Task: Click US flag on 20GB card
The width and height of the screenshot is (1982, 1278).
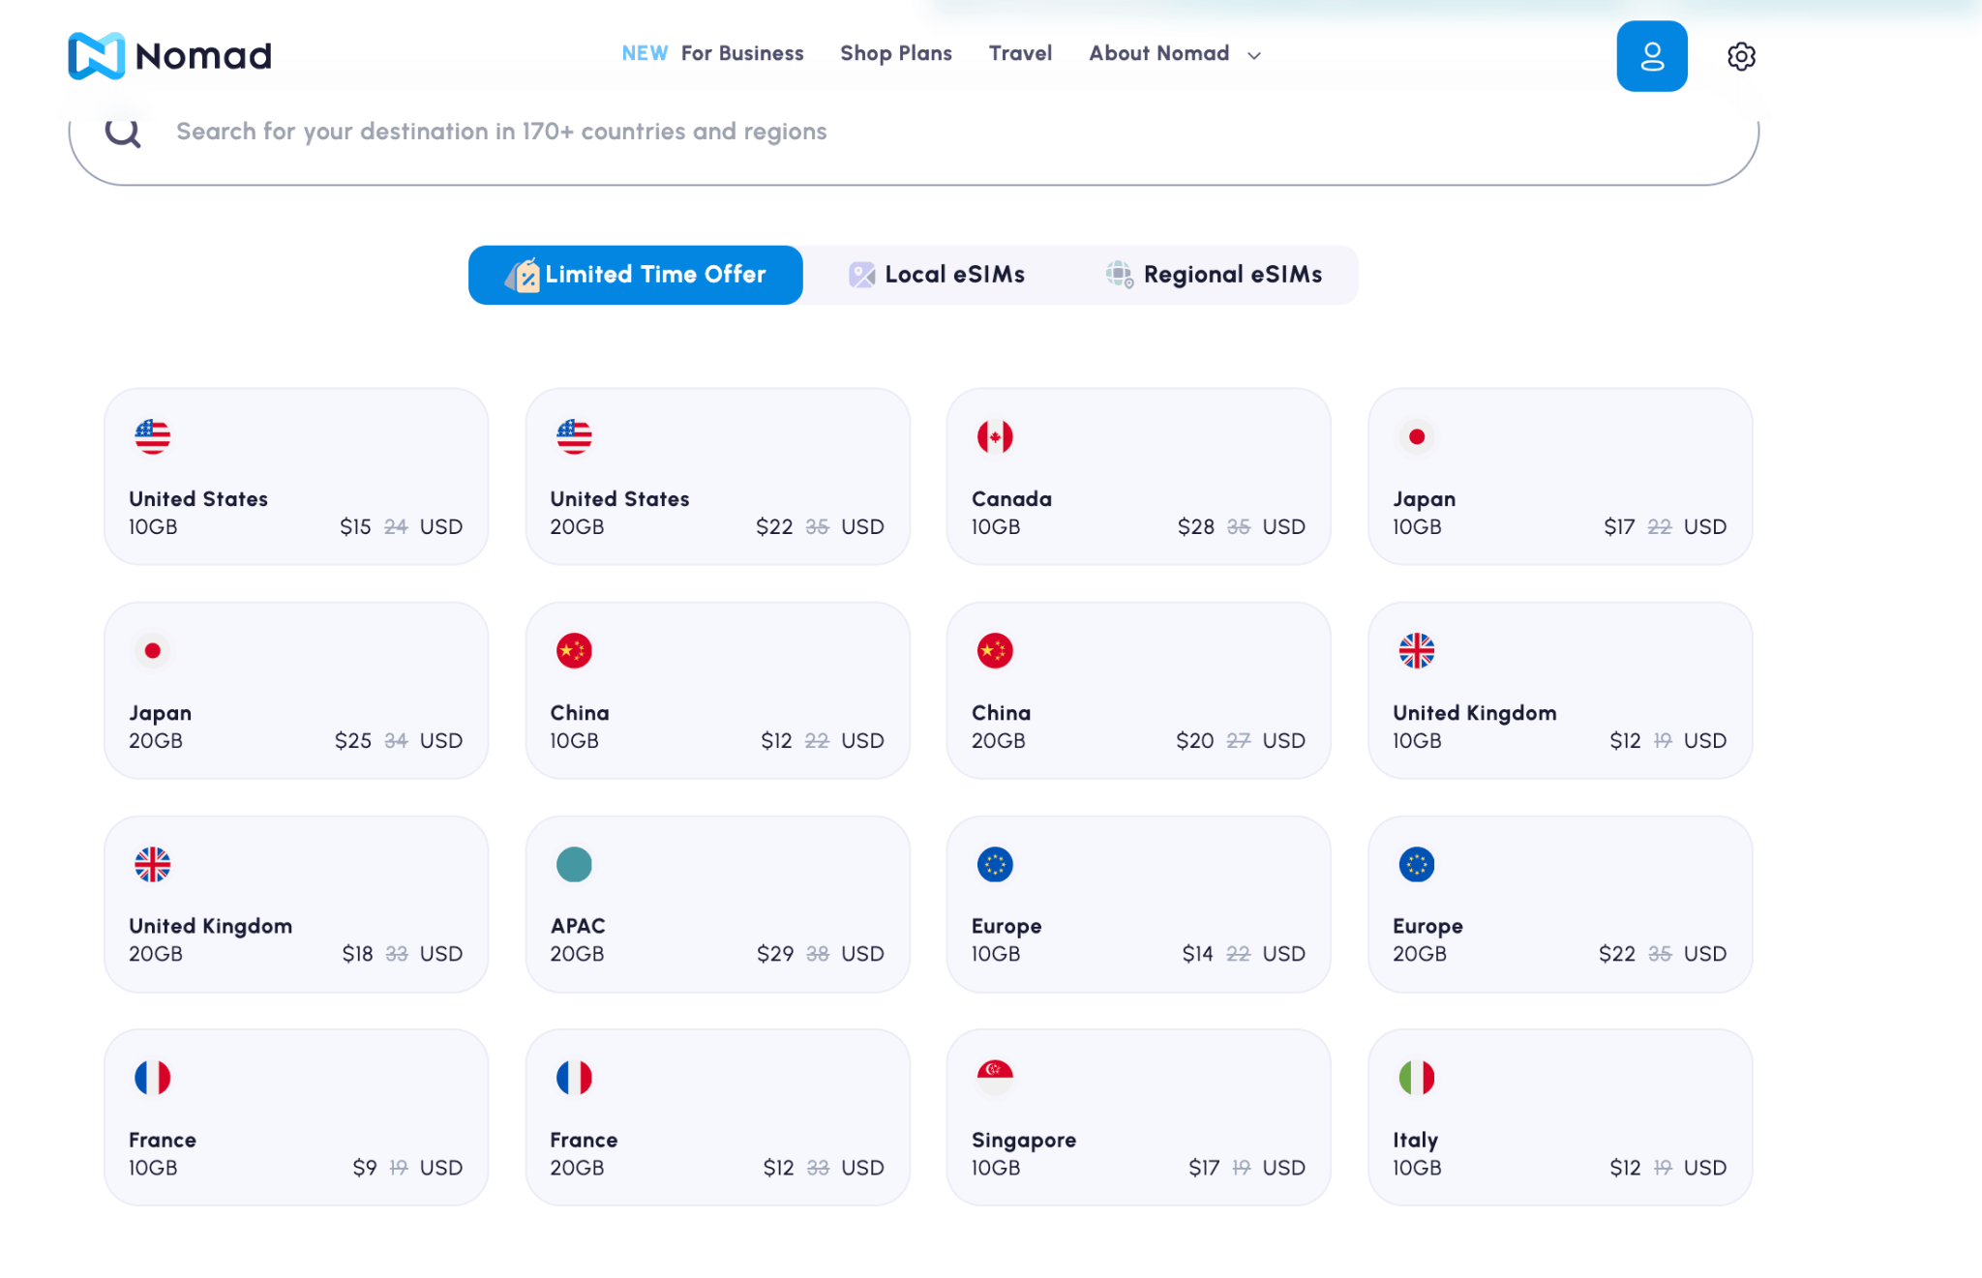Action: pos(574,437)
